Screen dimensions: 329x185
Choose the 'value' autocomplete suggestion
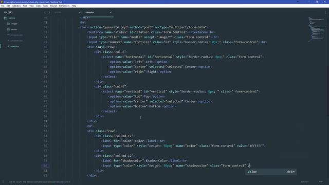[x=271, y=172]
